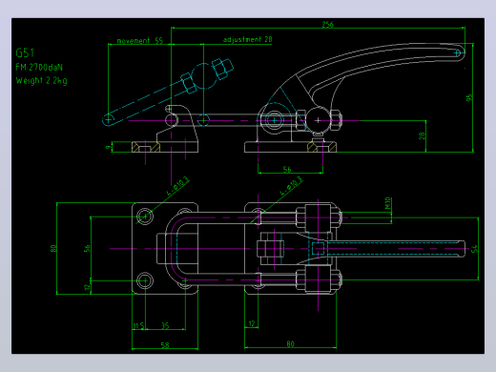Click the 58 plate width dimension
Screen dimensions: 496x372
coord(165,345)
